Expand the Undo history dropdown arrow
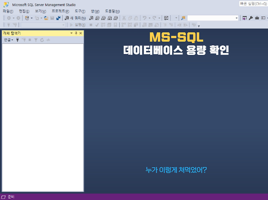The image size is (268, 200). click(x=149, y=18)
